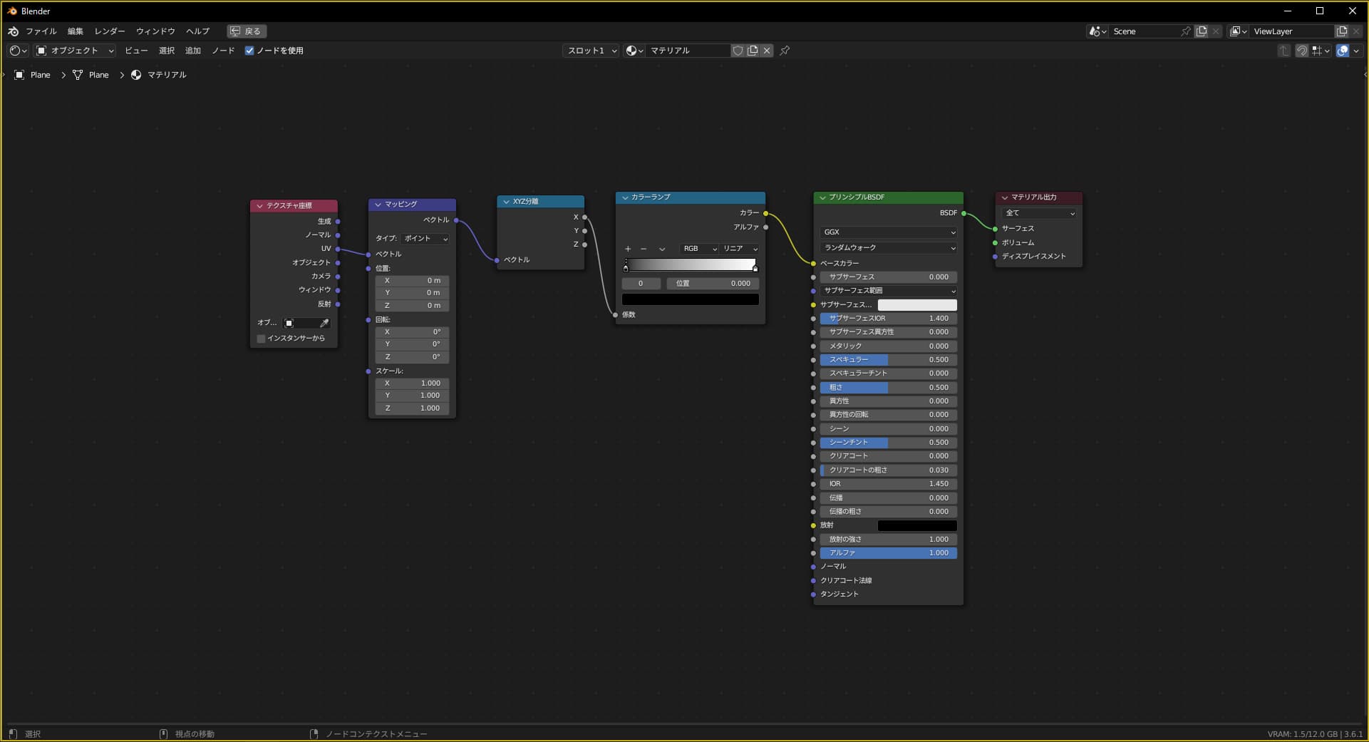This screenshot has height=742, width=1369.
Task: Toggle the material fake user shield icon
Action: tap(738, 51)
